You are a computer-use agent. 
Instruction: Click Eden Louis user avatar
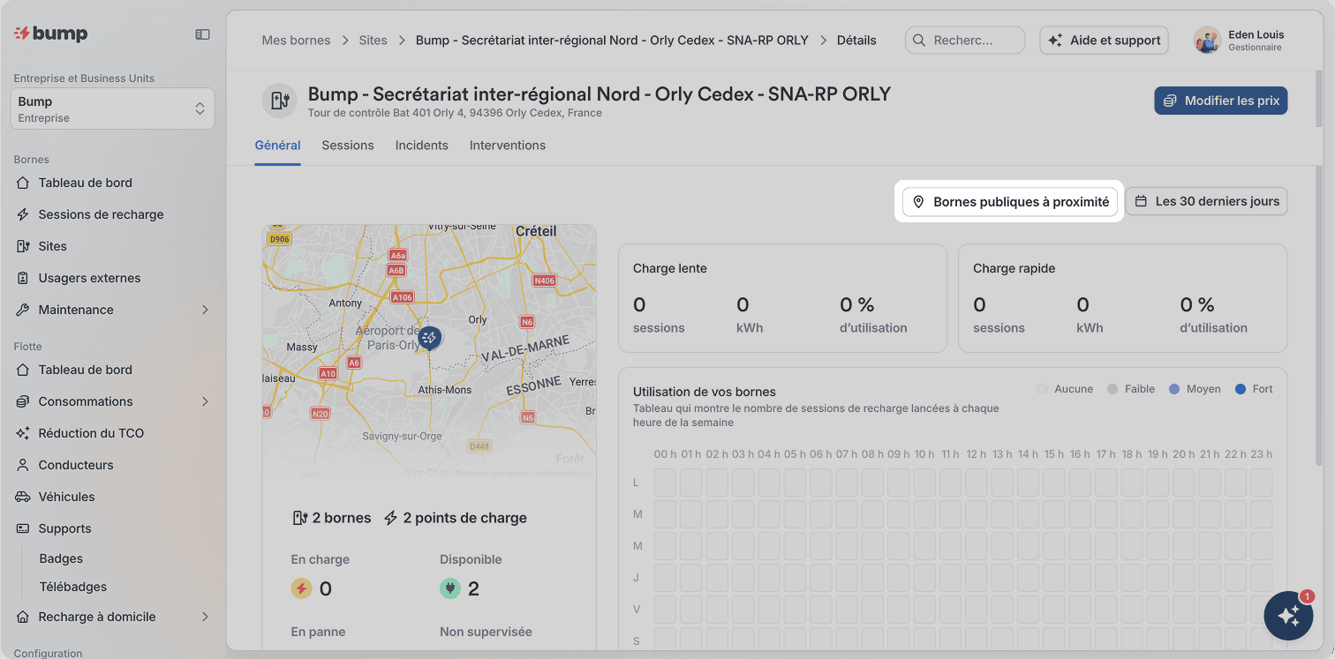coord(1207,40)
